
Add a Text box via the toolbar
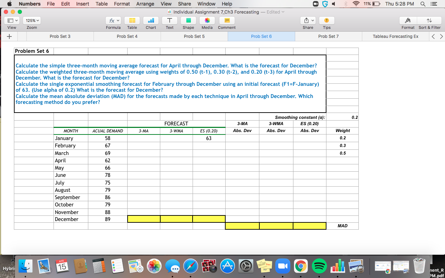[x=169, y=21]
